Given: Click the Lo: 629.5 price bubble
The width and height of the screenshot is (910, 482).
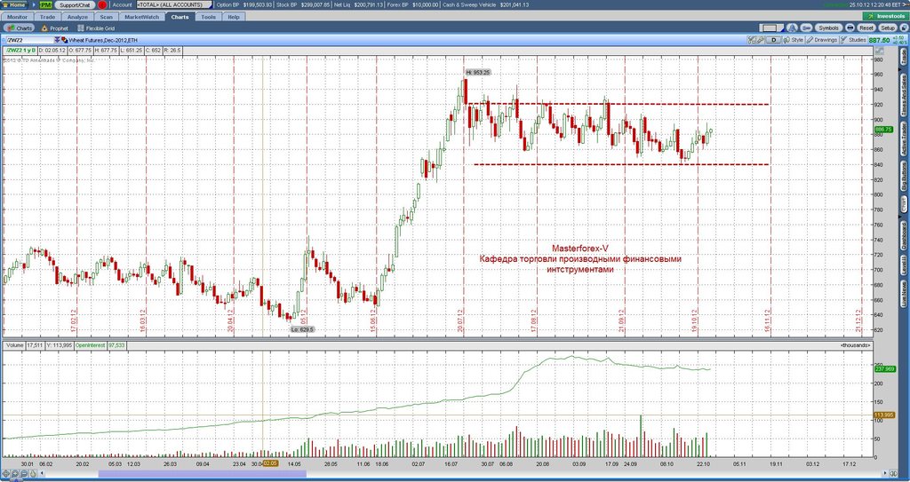Looking at the screenshot, I should [303, 328].
